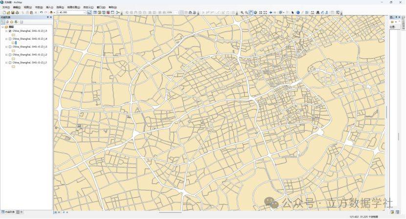The image size is (406, 219).
Task: Change the SHG-JS-ZJ_L4 layer symbol swatch
Action: tap(13, 43)
